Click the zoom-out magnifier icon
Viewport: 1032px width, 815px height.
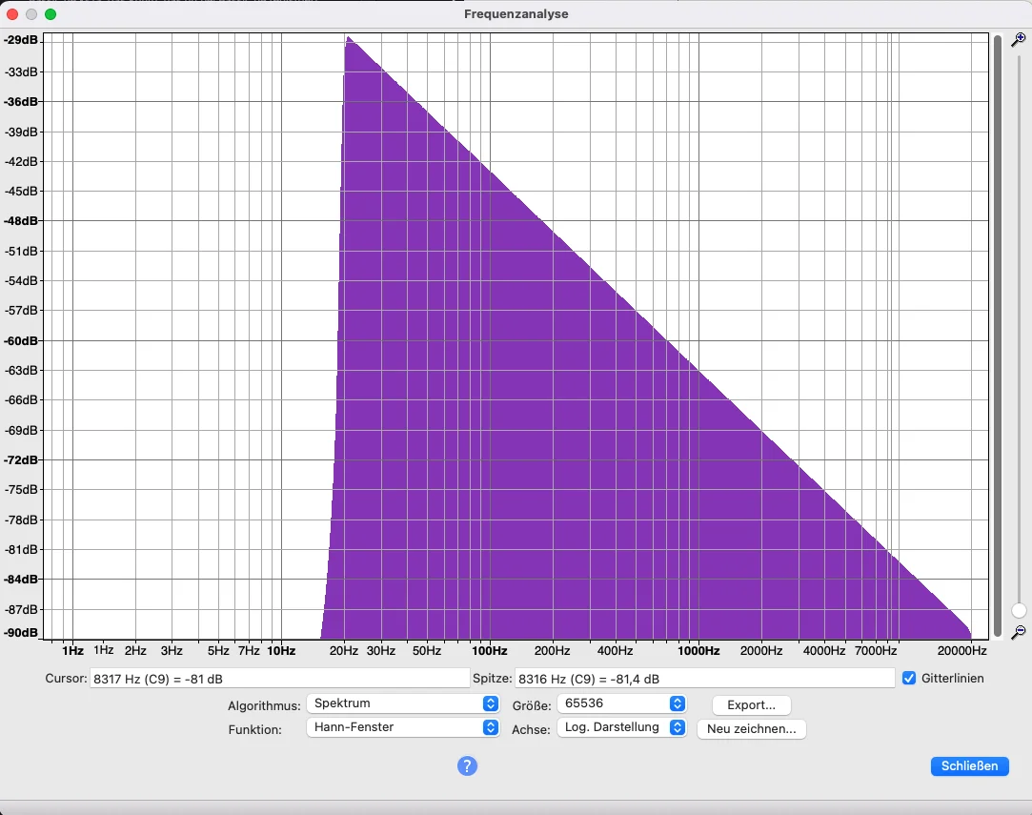(1018, 632)
